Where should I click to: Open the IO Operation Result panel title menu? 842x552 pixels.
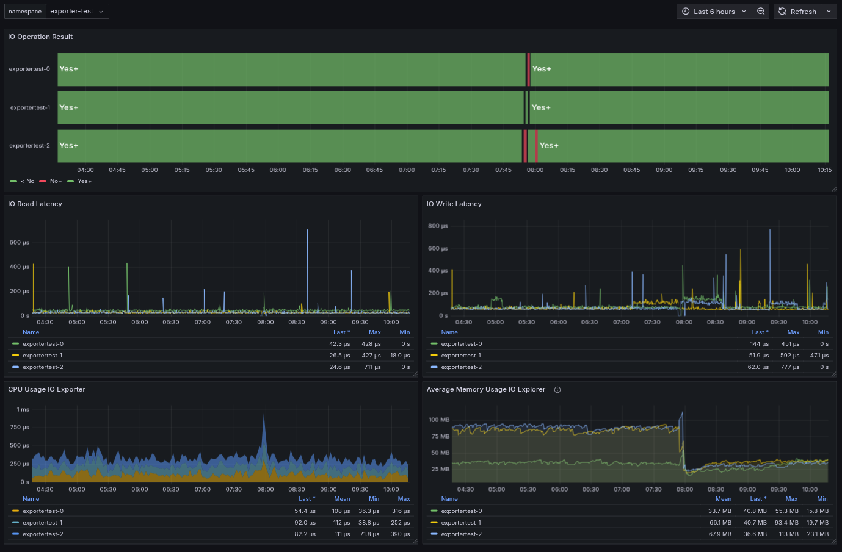coord(40,37)
